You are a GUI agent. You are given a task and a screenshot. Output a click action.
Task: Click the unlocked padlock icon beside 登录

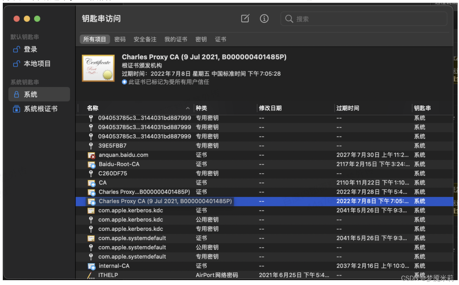click(x=16, y=49)
